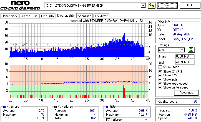Toggle the Show C2/PIF checkbox

(160, 75)
